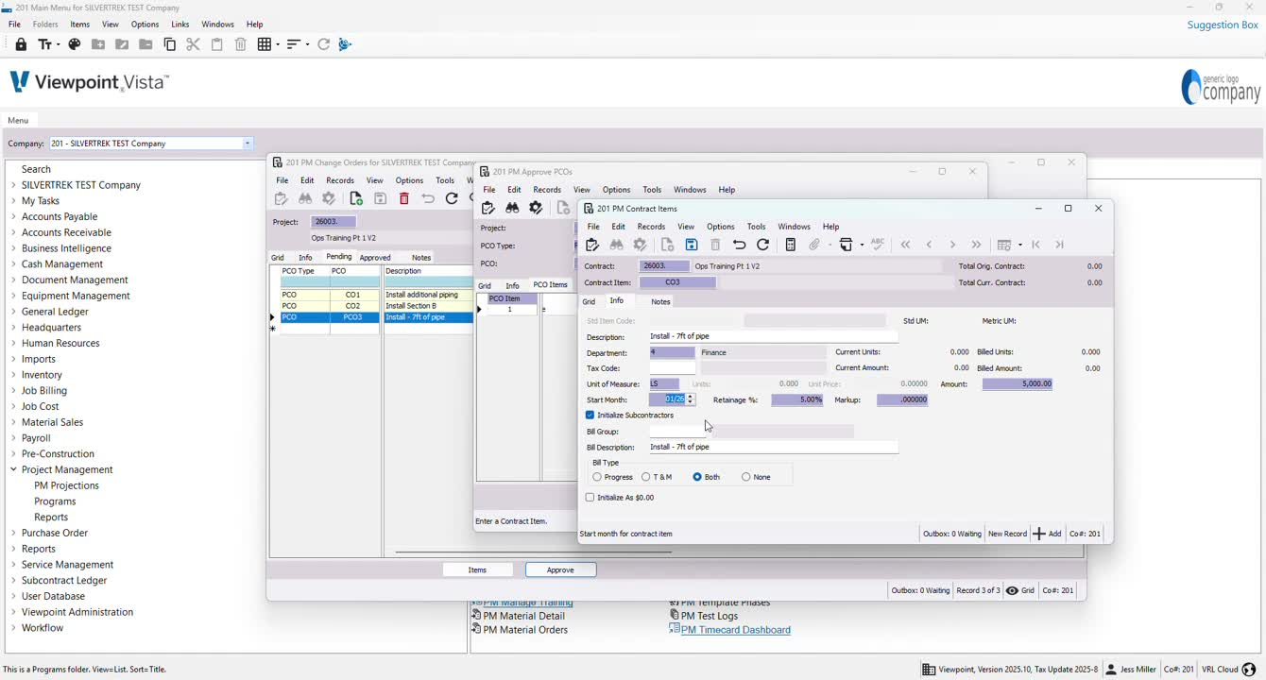Switch to Approved tab in PM Change Orders
The width and height of the screenshot is (1266, 680).
click(x=375, y=257)
